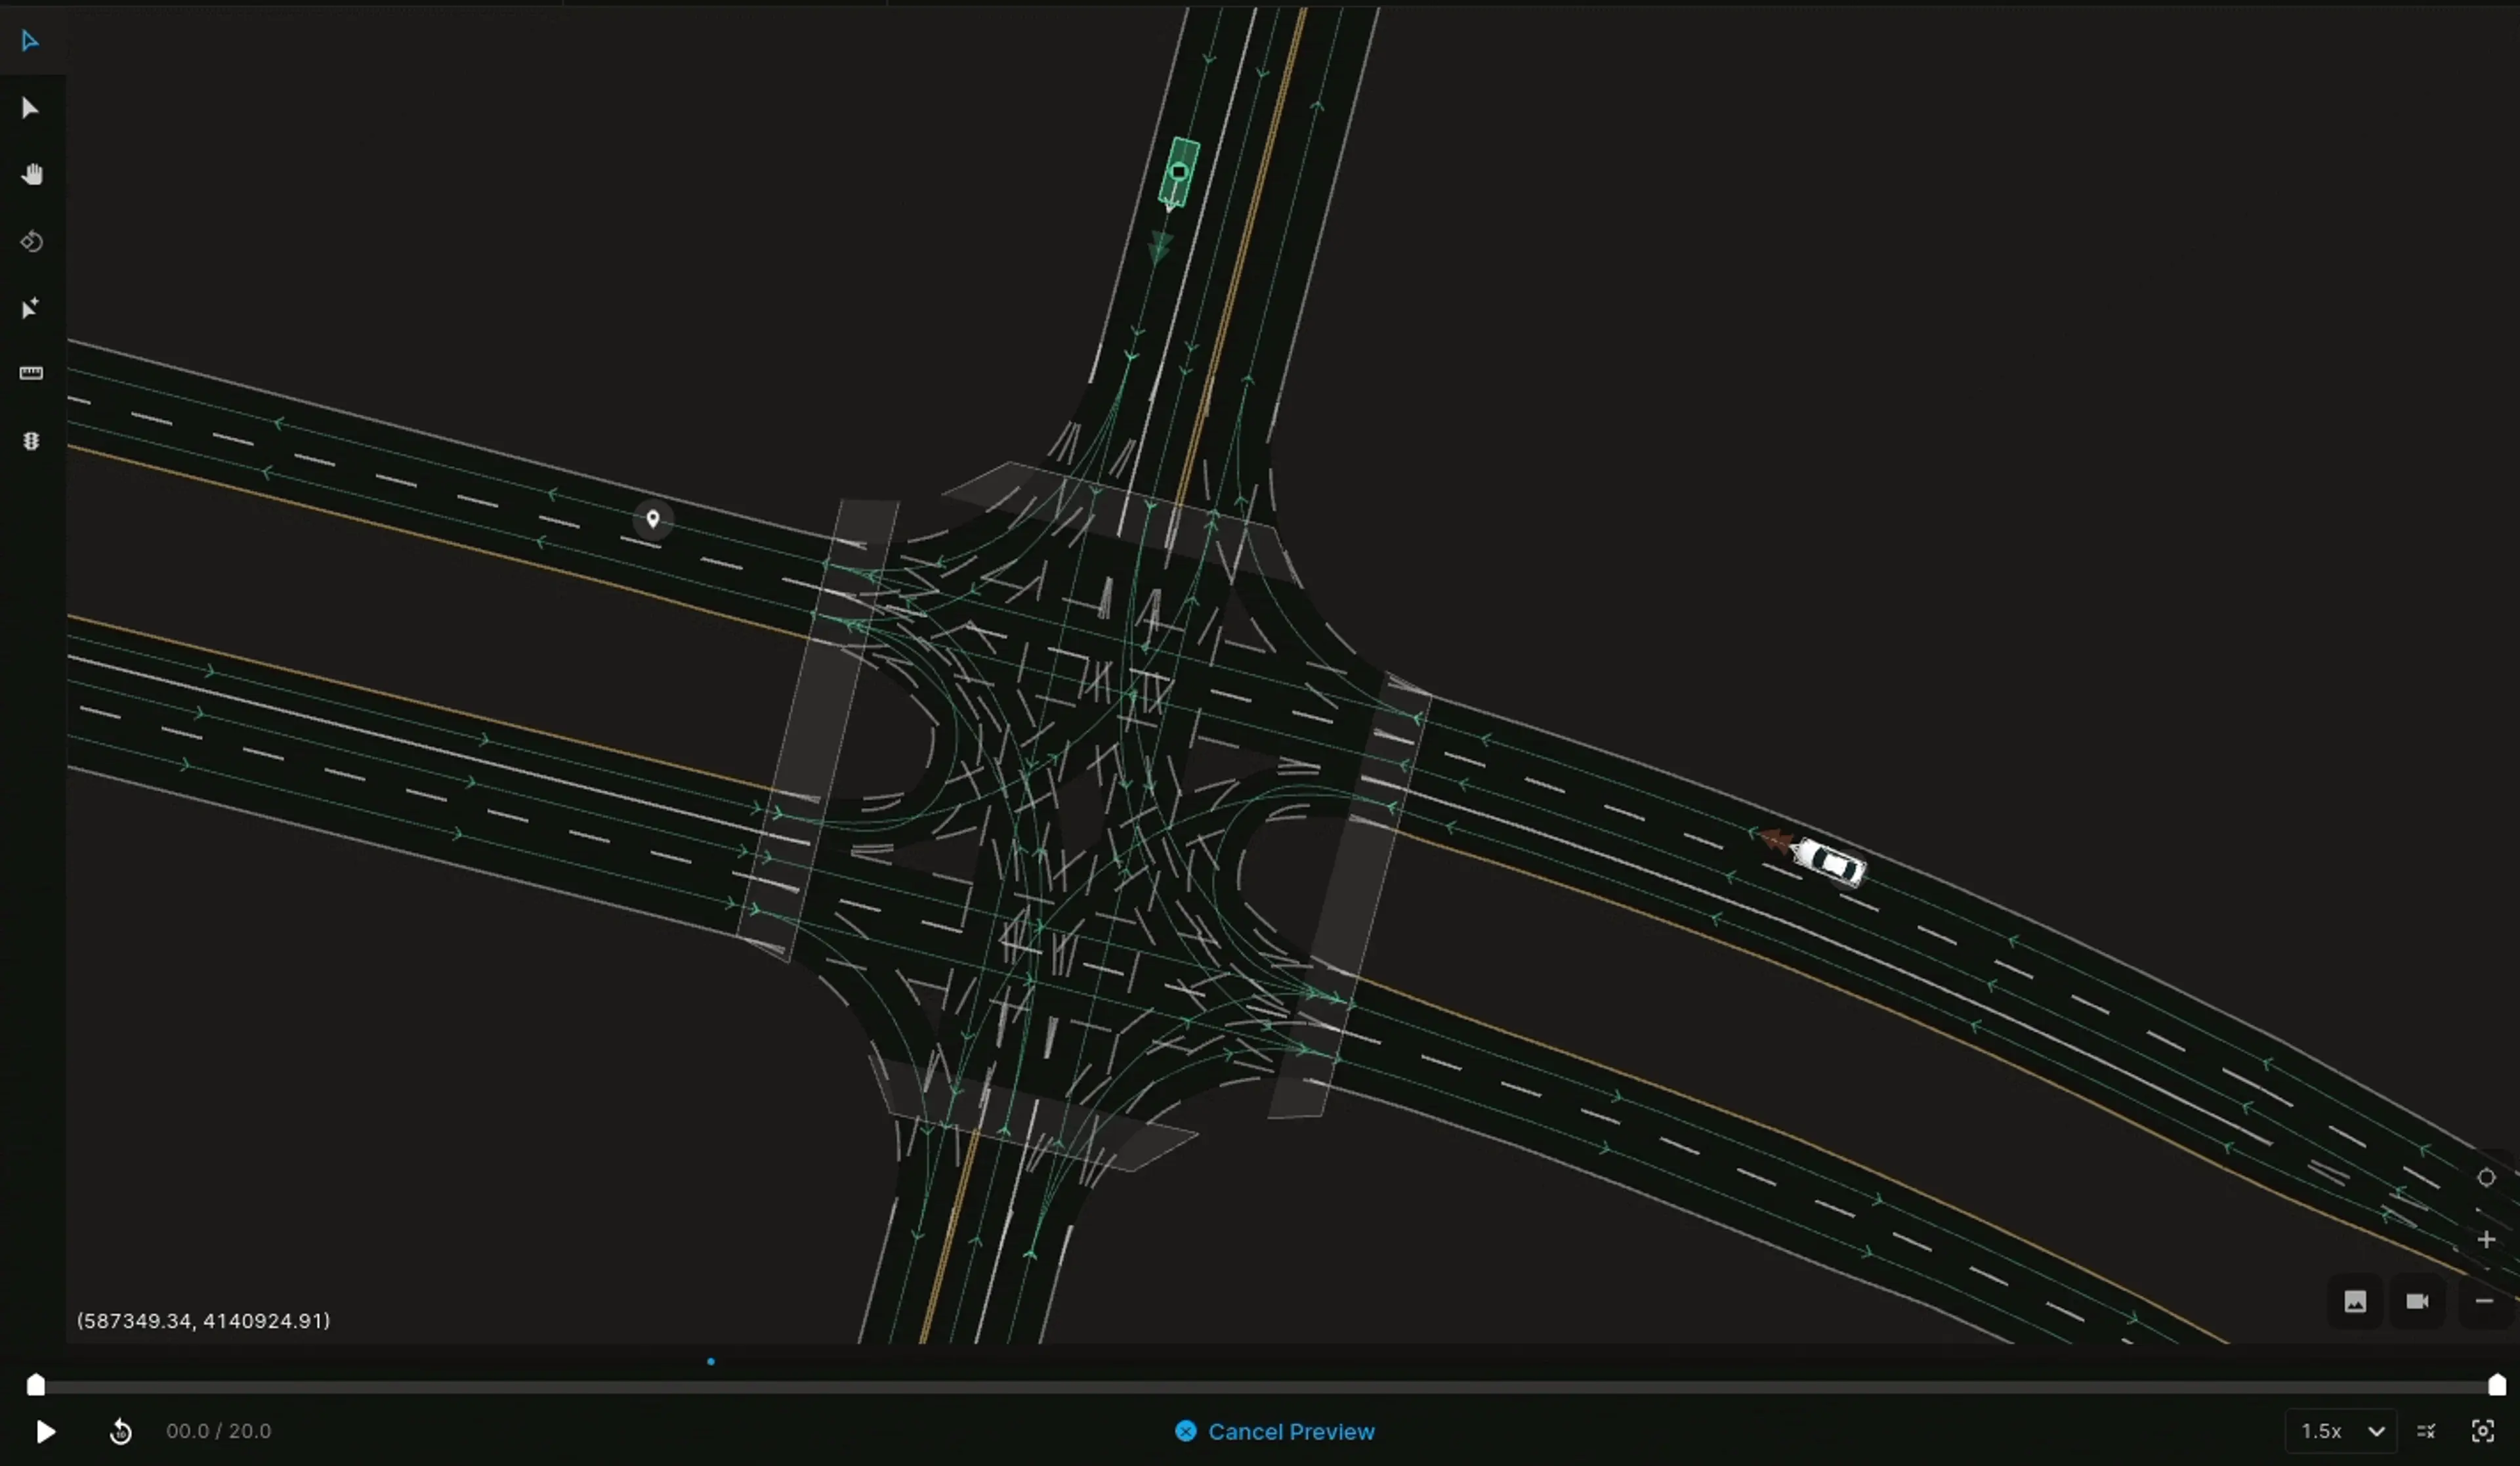Recenter the view using the crosshair icon
This screenshot has height=1466, width=2520.
(x=2486, y=1178)
